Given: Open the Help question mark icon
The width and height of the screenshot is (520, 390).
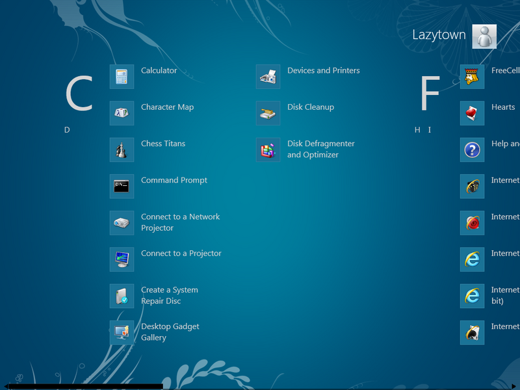Looking at the screenshot, I should coord(472,149).
